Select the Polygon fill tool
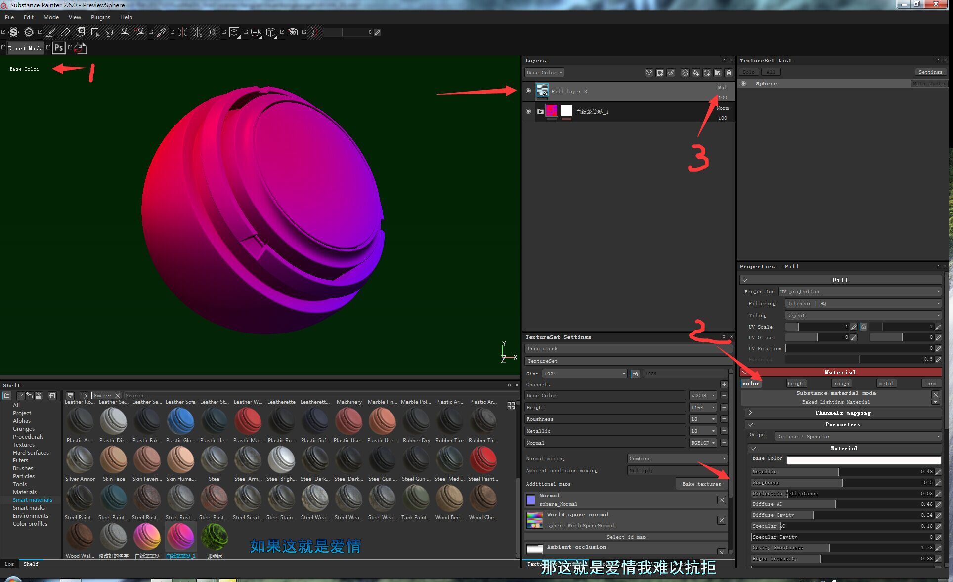Viewport: 953px width, 582px height. click(x=95, y=32)
